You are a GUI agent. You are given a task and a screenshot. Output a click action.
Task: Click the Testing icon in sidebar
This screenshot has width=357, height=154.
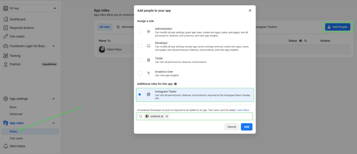click(6, 56)
